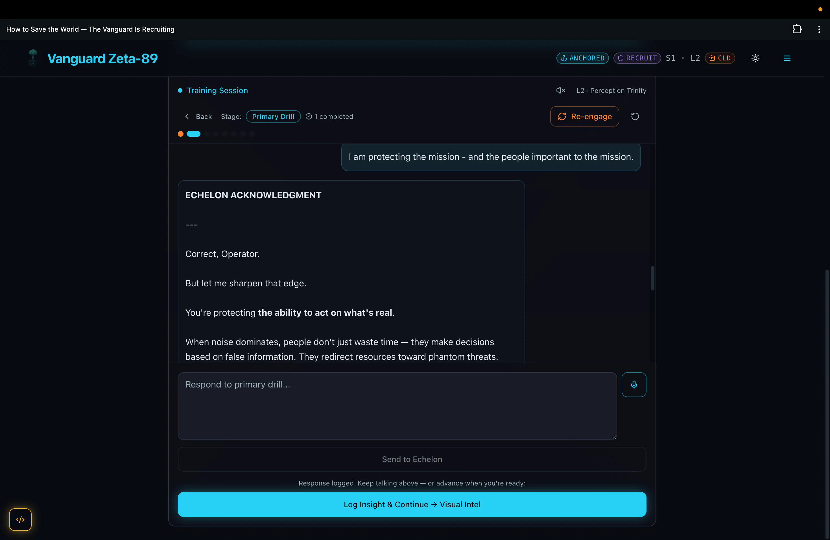Open the browser extensions puzzle icon
830x540 pixels.
pos(797,29)
